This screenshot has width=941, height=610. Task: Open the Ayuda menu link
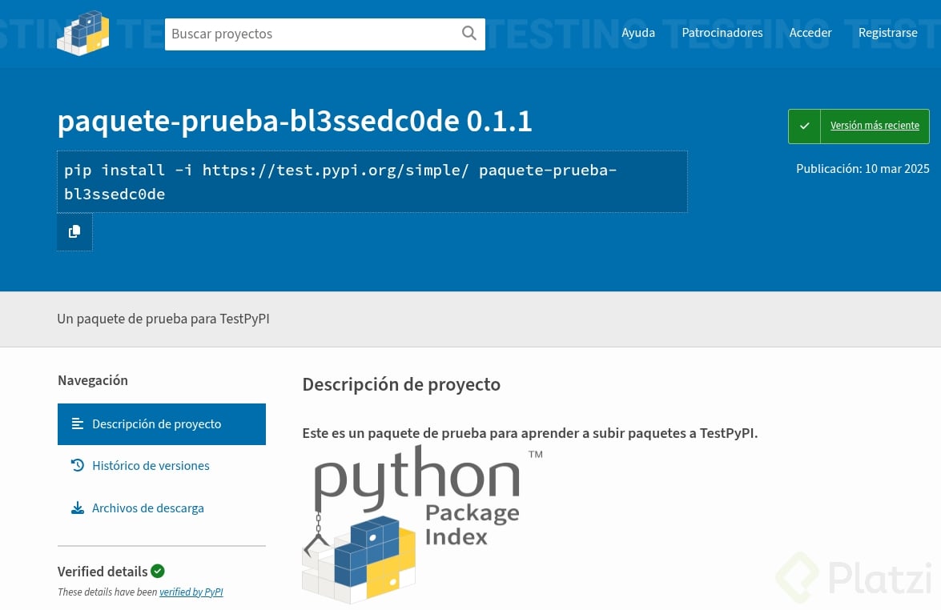point(638,33)
